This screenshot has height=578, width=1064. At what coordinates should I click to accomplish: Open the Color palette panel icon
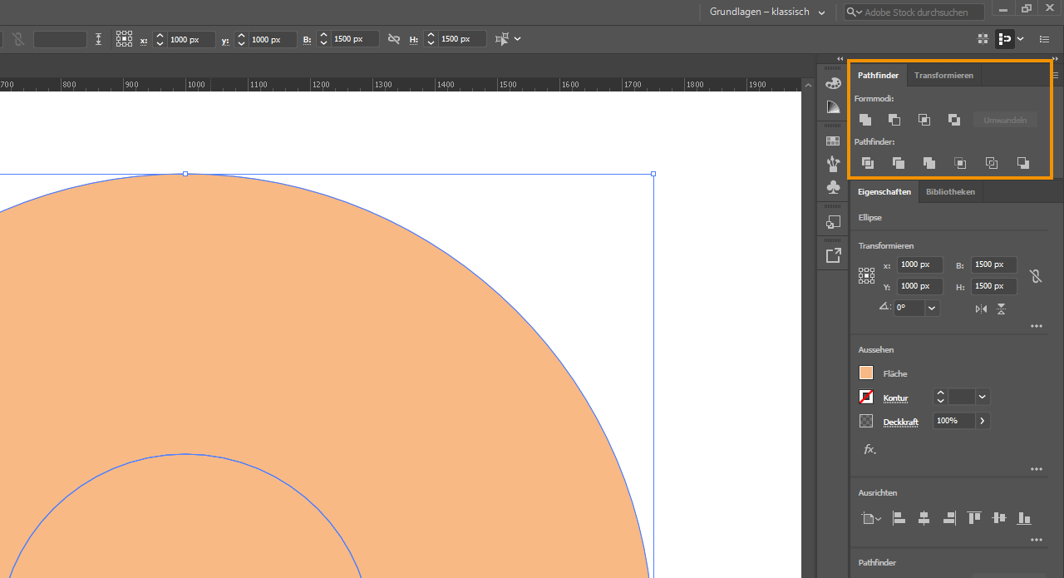pos(833,83)
